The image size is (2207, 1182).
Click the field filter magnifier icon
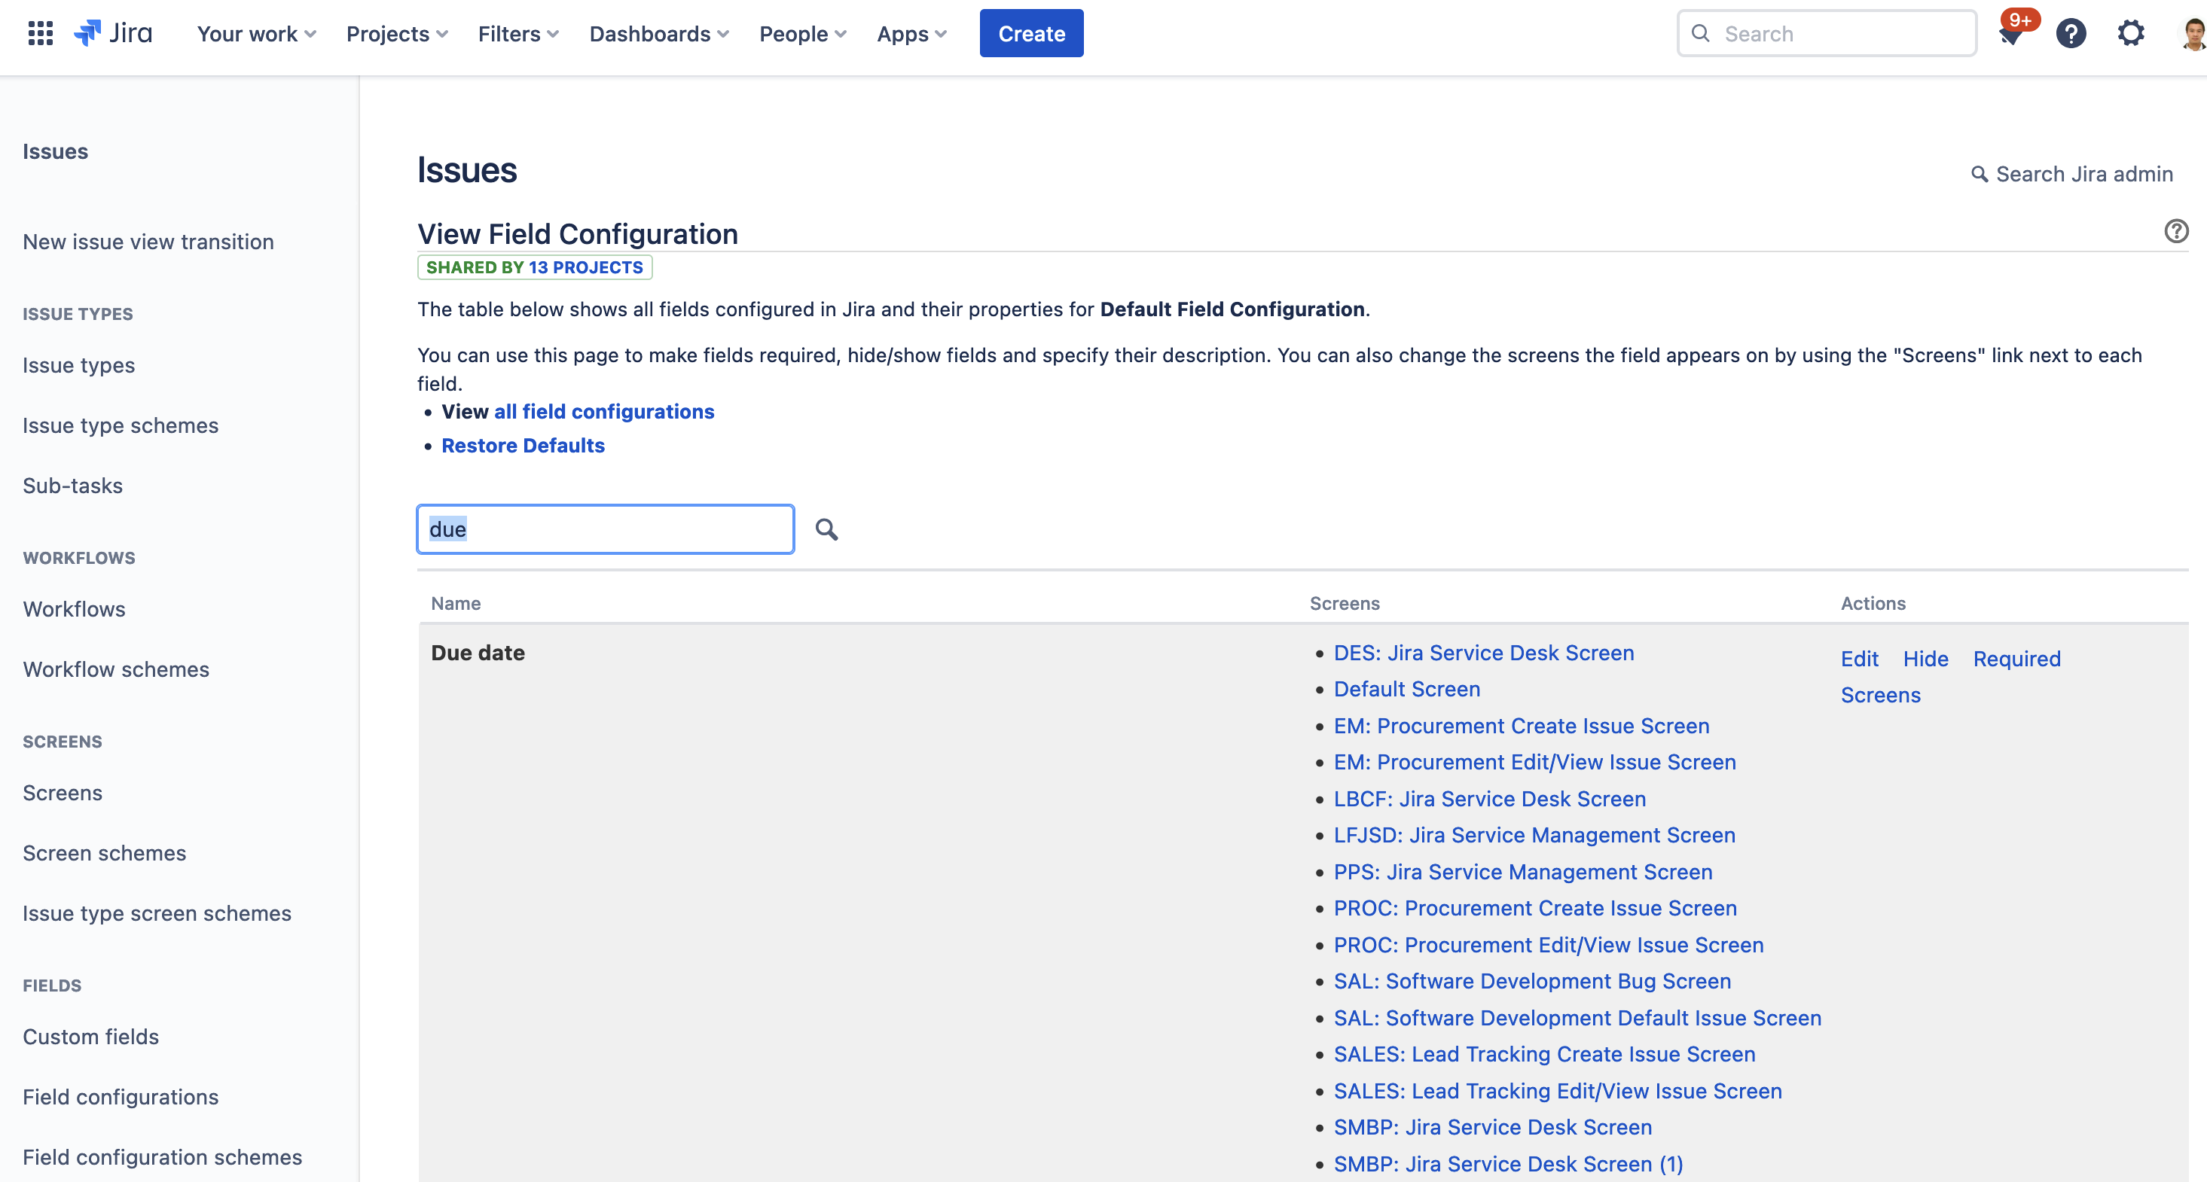[826, 529]
